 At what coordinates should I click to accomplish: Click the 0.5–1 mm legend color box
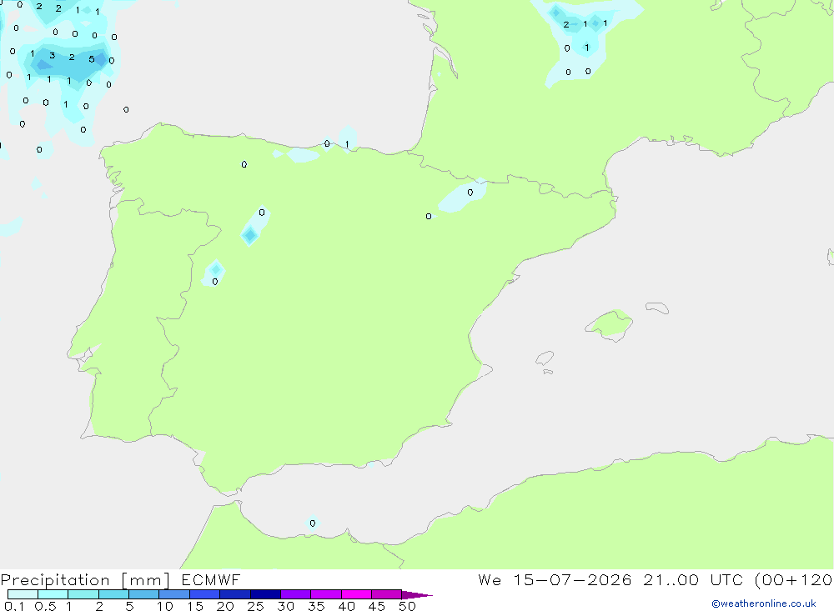pos(53,594)
